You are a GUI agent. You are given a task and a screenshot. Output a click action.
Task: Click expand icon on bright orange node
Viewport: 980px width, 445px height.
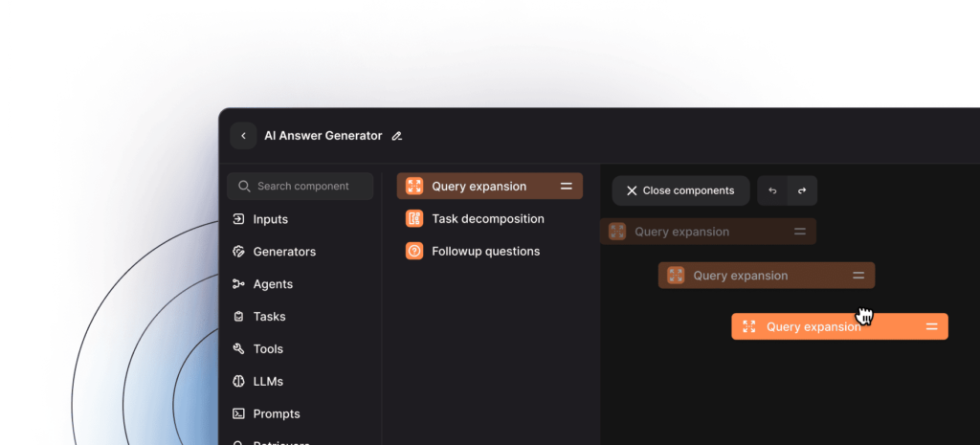[749, 327]
